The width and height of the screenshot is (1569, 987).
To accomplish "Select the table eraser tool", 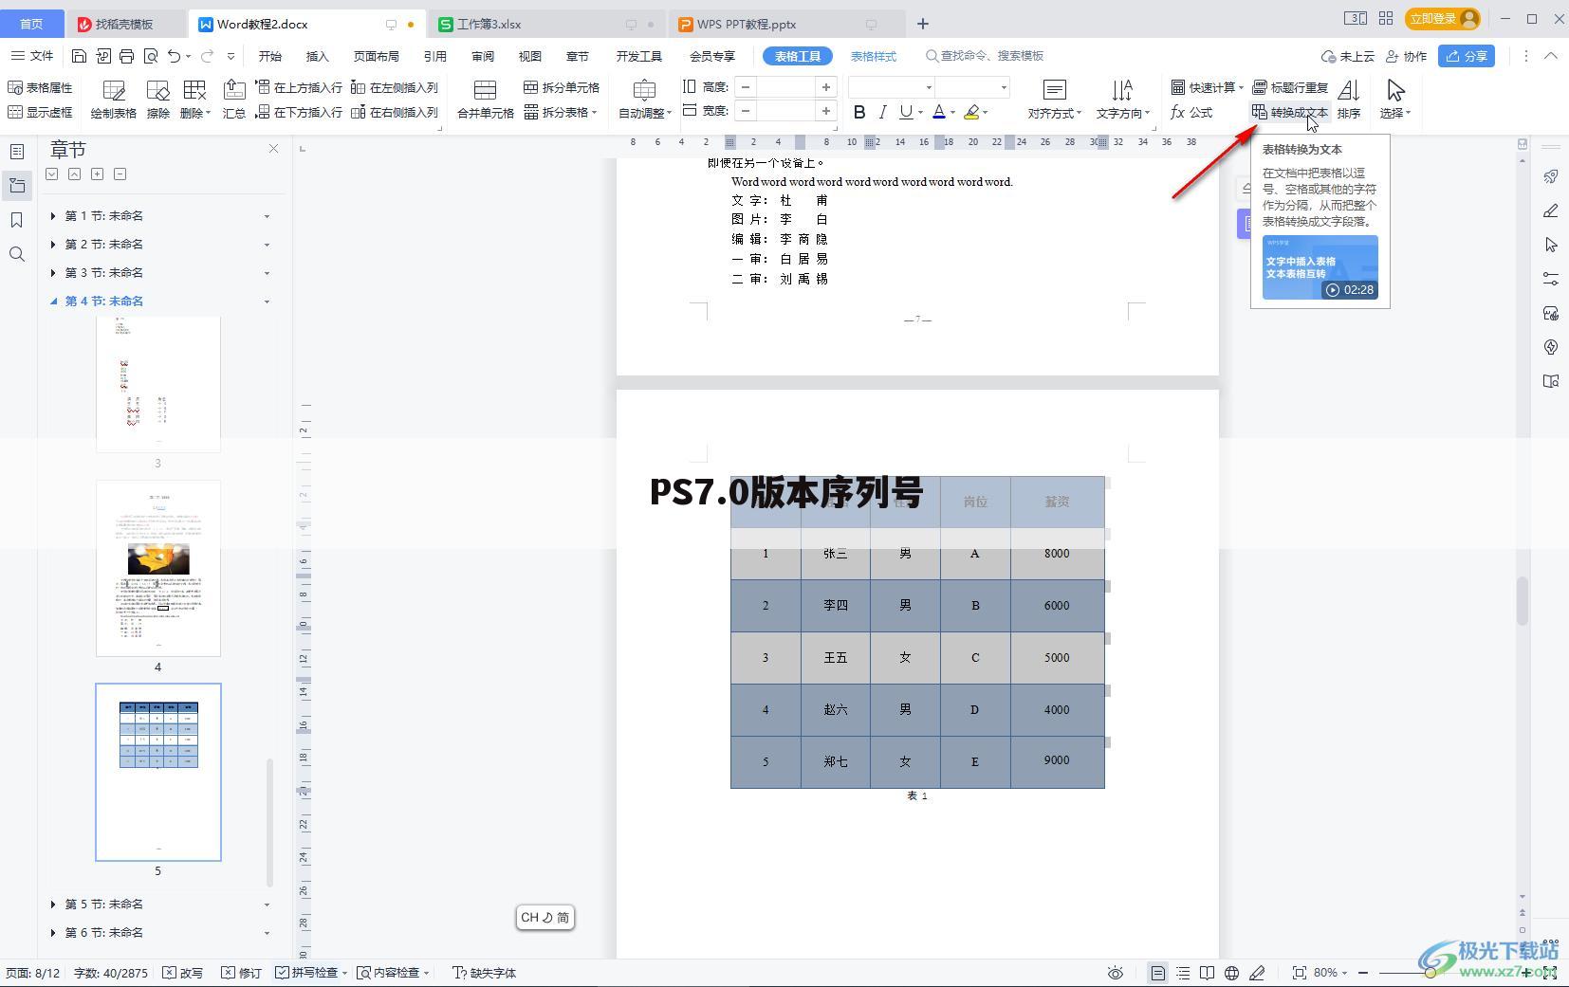I will pyautogui.click(x=158, y=100).
